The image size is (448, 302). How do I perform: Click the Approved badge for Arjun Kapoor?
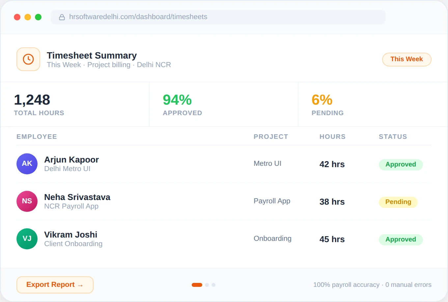401,164
